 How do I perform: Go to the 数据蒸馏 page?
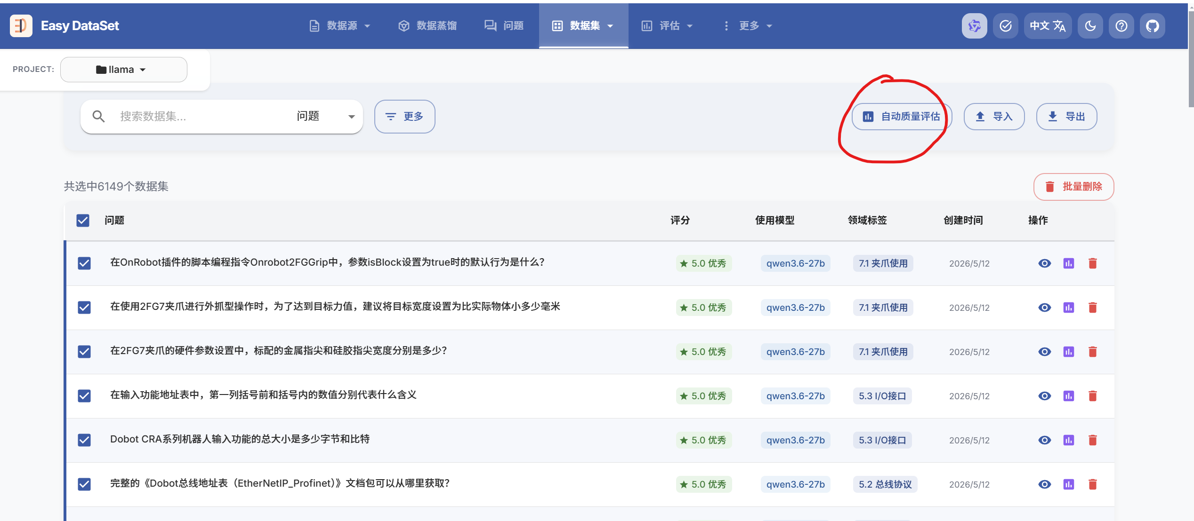point(428,26)
